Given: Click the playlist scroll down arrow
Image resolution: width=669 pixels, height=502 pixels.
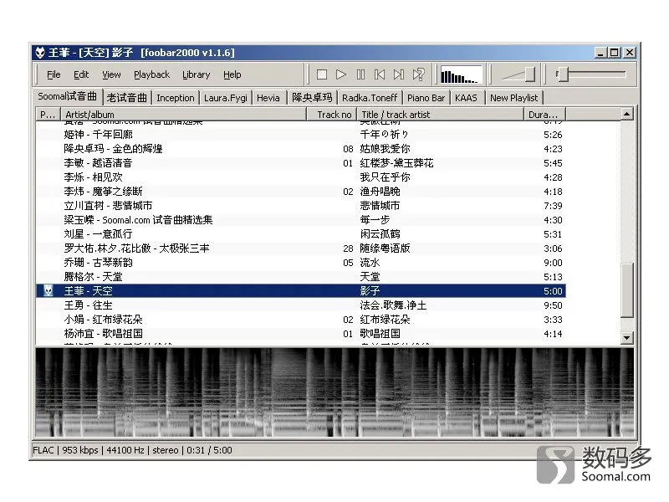Looking at the screenshot, I should coord(626,338).
